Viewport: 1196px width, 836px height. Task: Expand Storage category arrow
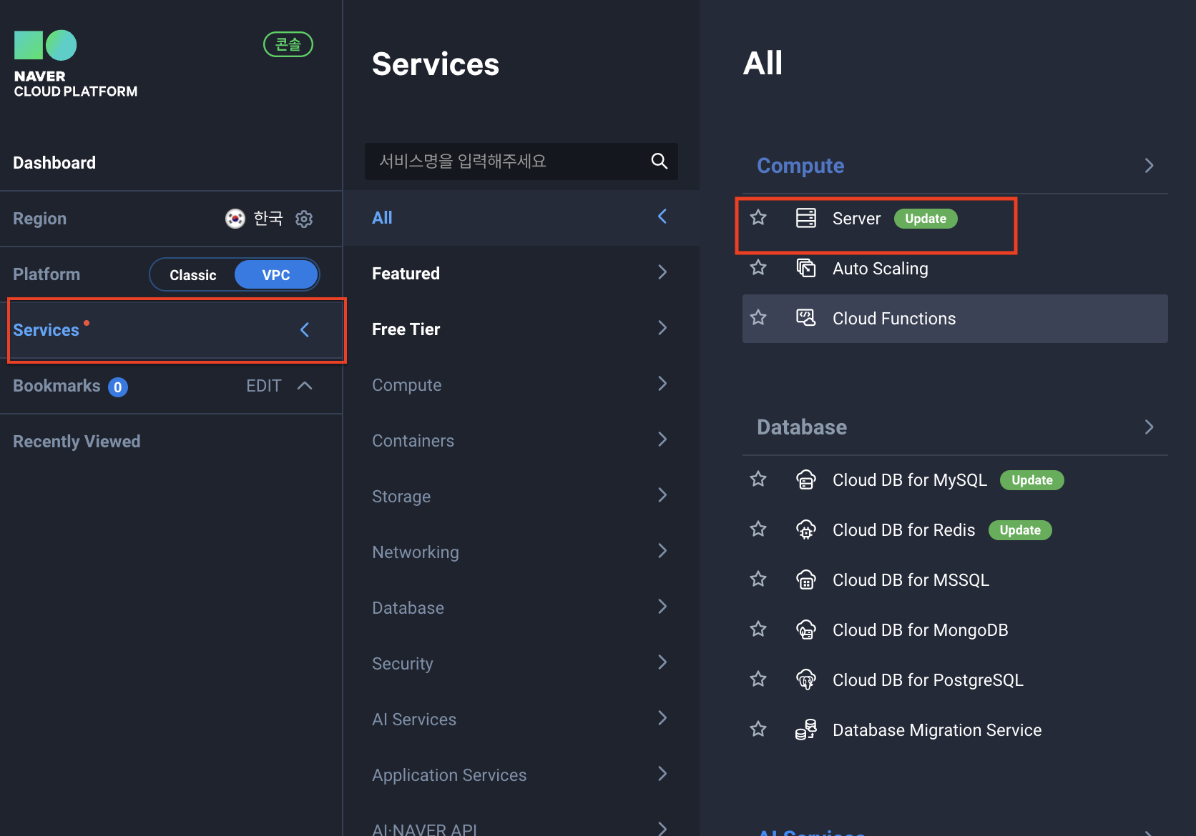(x=662, y=495)
